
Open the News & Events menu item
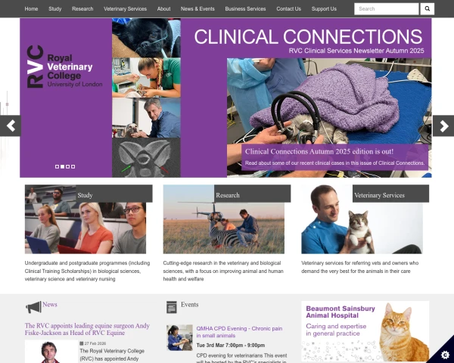pos(197,8)
